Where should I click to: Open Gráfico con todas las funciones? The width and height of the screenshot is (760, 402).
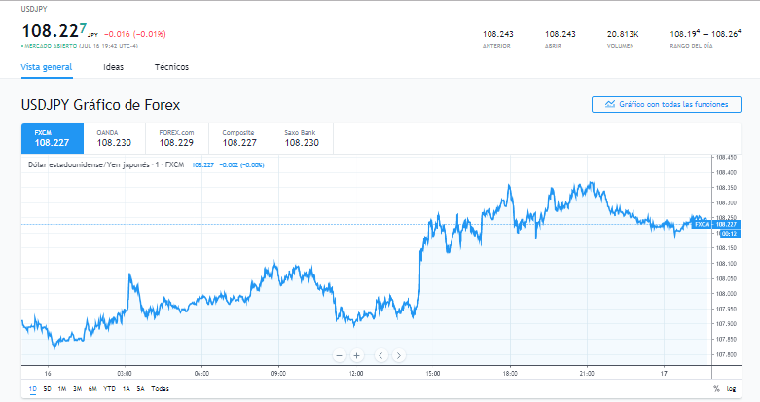click(667, 104)
